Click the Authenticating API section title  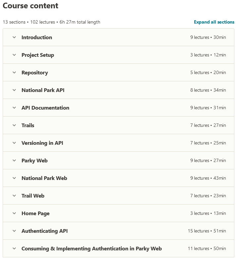[x=45, y=231]
